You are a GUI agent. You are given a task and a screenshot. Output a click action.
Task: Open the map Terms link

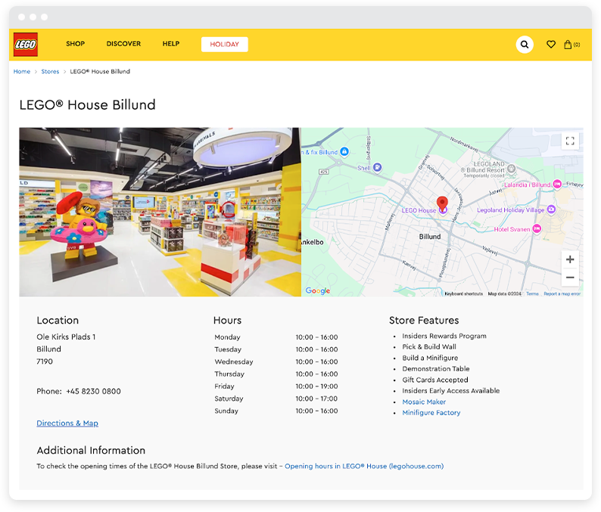tap(532, 293)
